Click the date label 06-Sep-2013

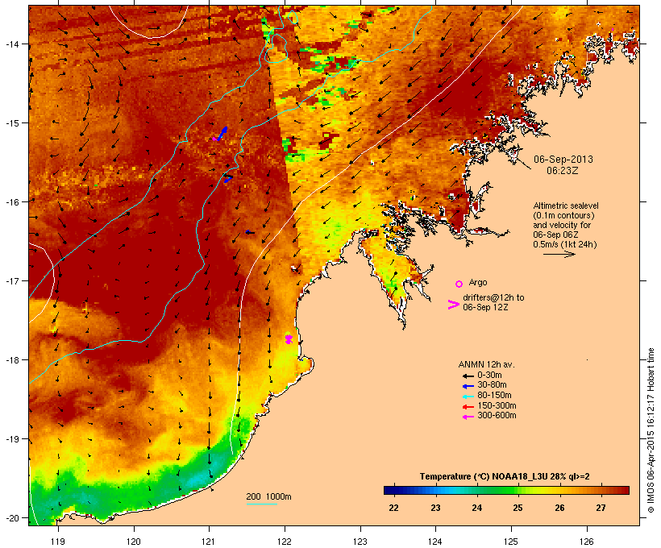click(563, 160)
